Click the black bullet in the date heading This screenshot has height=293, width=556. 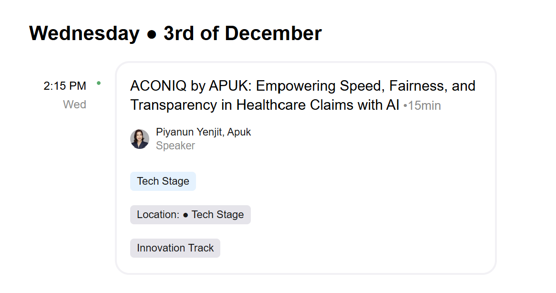click(152, 34)
